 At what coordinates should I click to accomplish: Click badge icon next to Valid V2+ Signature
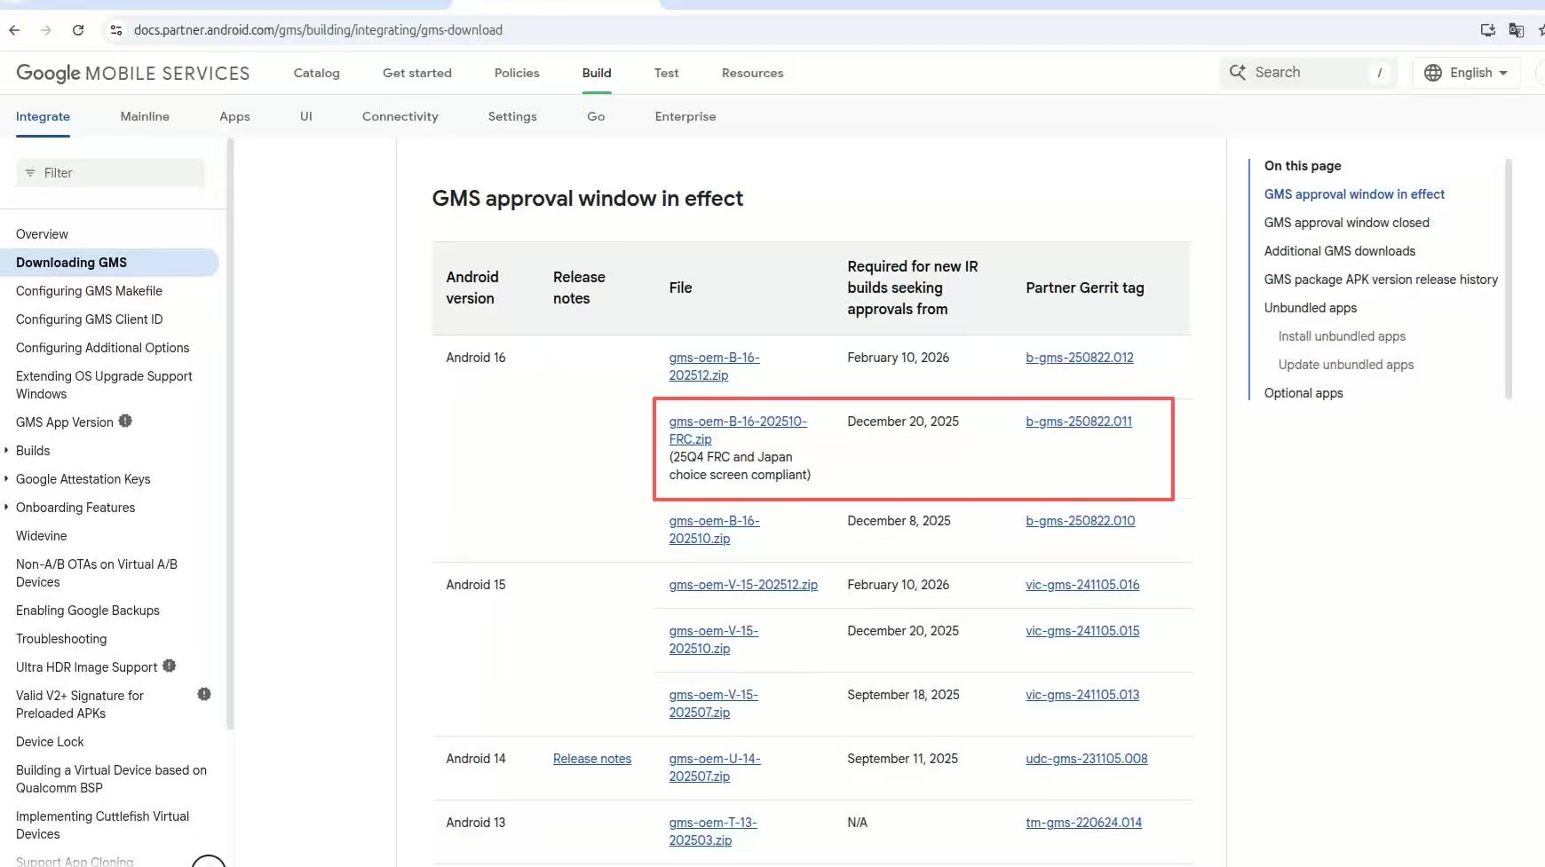(x=204, y=694)
